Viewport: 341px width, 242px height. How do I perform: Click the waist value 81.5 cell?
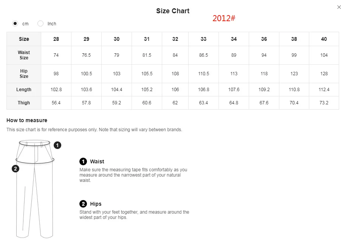click(147, 55)
